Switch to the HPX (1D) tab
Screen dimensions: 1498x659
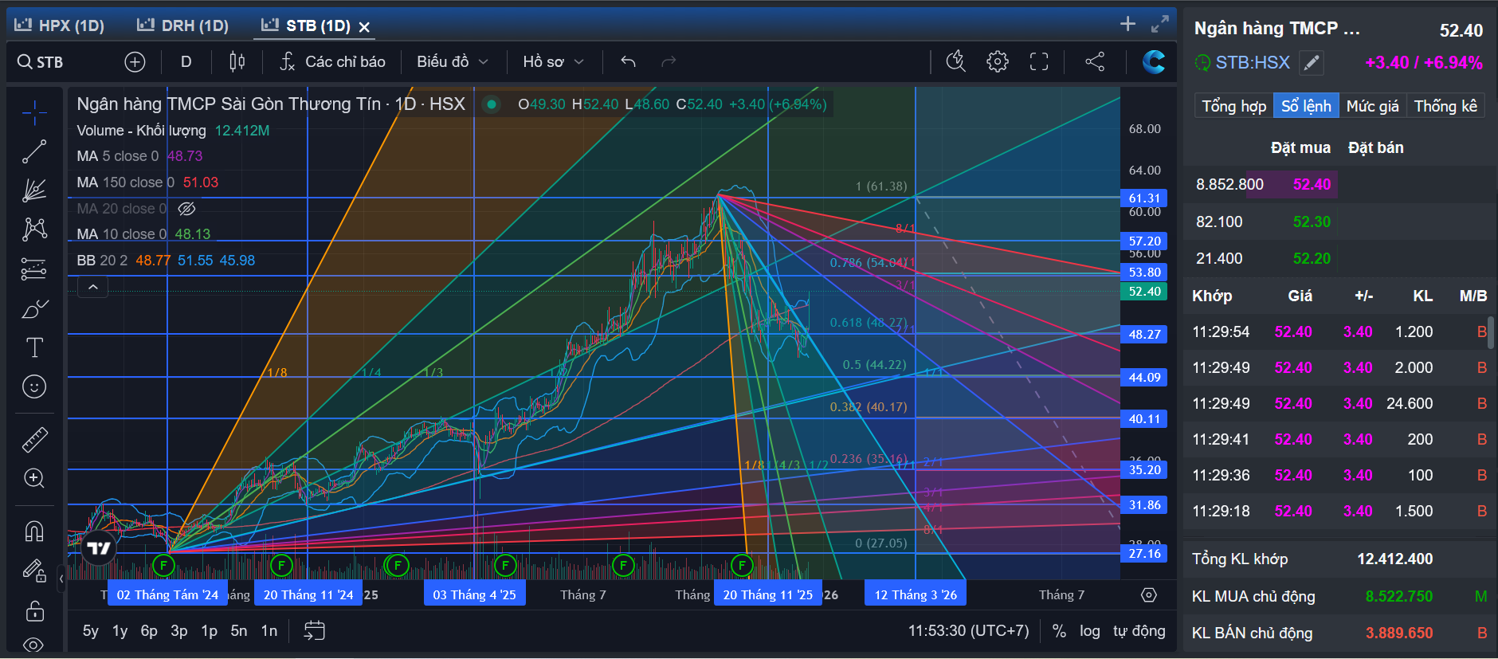coord(60,25)
